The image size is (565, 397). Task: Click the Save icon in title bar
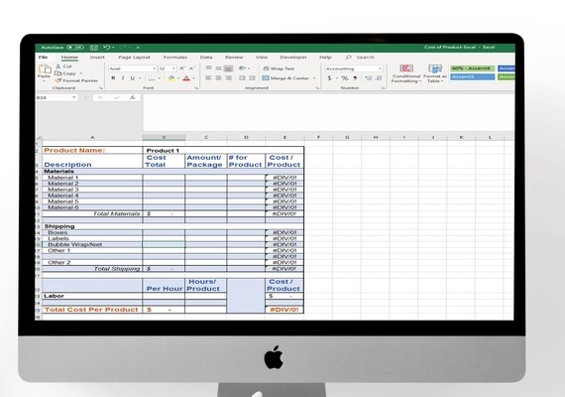point(94,48)
